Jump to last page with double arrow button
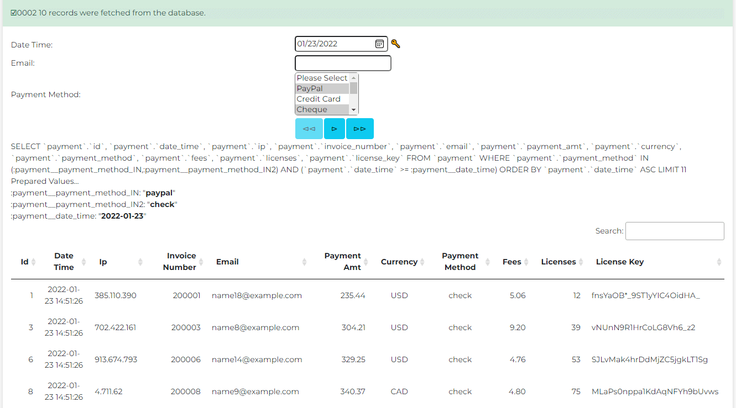 pyautogui.click(x=360, y=129)
